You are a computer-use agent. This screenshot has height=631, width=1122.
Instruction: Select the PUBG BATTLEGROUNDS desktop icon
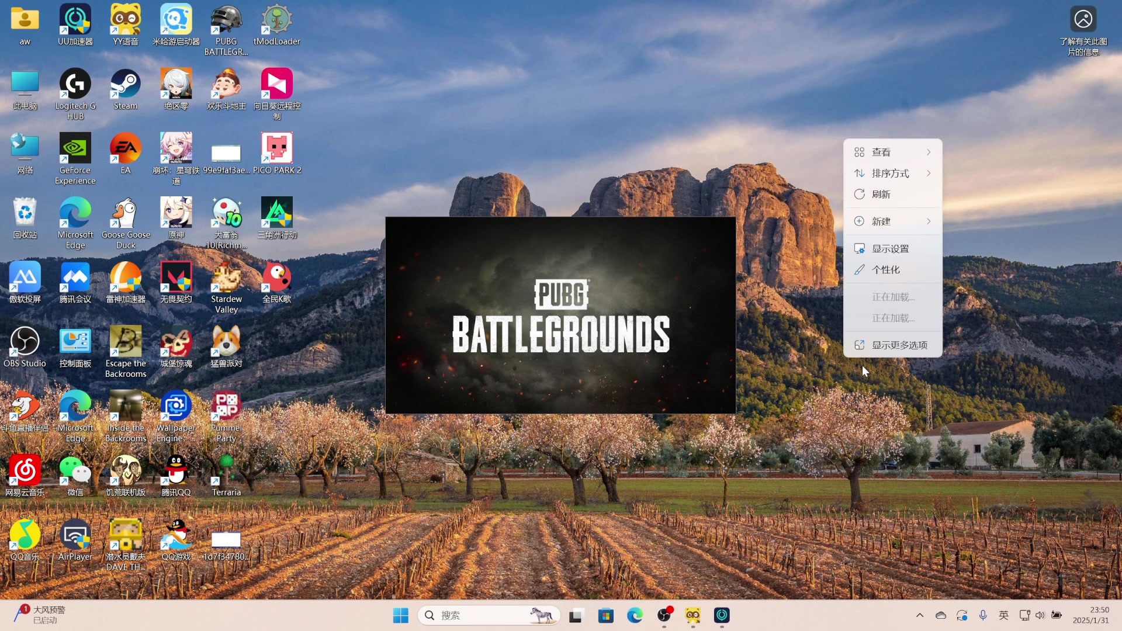[226, 21]
